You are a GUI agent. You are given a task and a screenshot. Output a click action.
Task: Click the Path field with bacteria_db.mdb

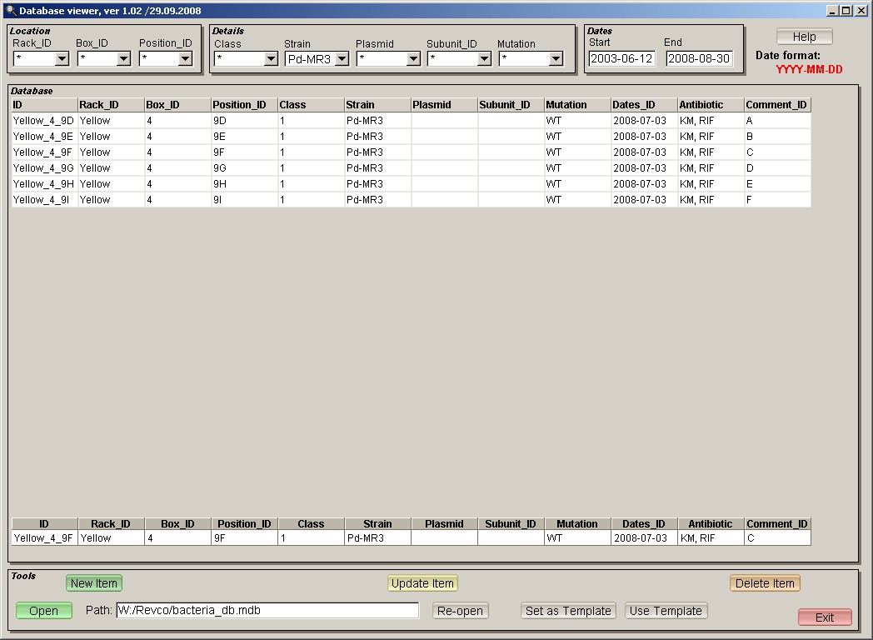click(x=267, y=611)
